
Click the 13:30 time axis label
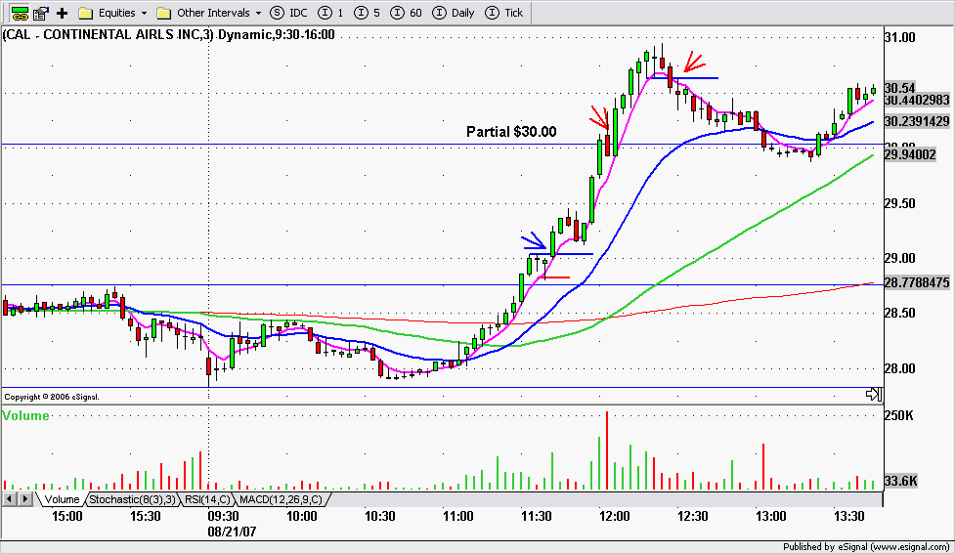(848, 517)
